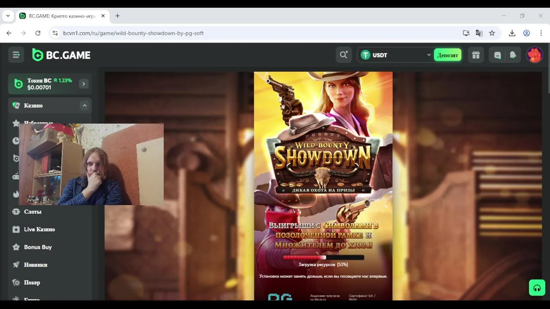Open the USDT currency dropdown
550x309 pixels.
pos(395,55)
